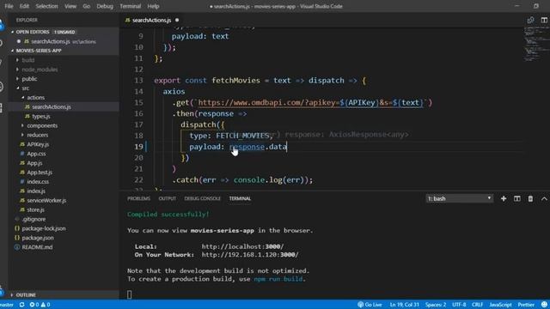The image size is (550, 309).
Task: Open the Help menu
Action: 153,6
